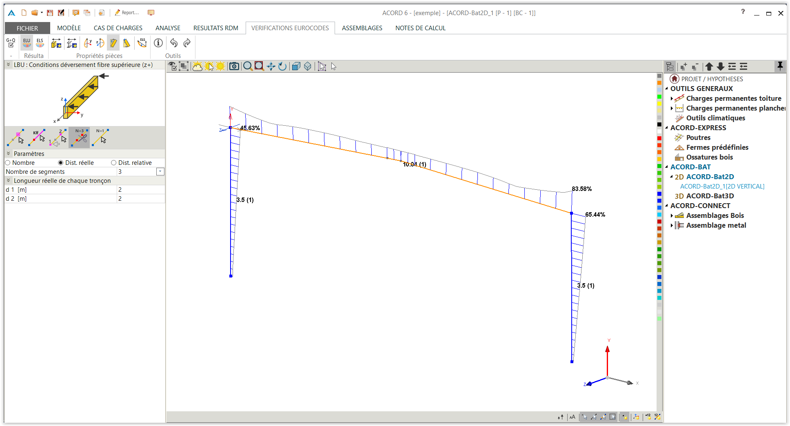
Task: Click the information icon in Outils group
Action: tap(158, 43)
